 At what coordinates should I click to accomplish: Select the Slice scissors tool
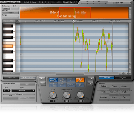click(62, 80)
